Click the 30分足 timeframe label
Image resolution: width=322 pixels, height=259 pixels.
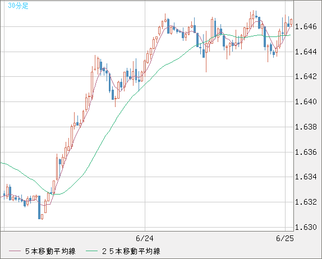(18, 6)
